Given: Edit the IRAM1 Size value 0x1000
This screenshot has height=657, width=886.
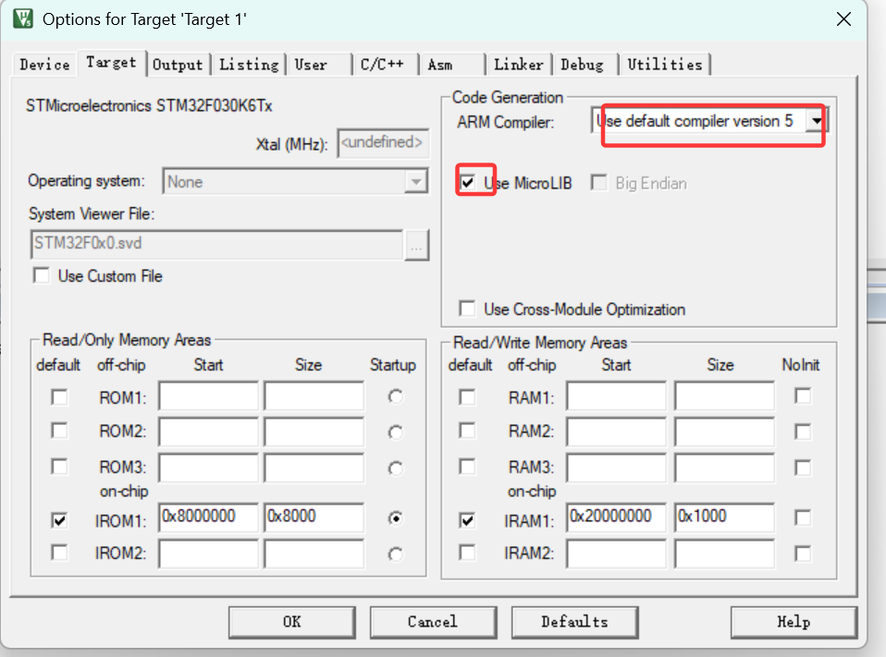Looking at the screenshot, I should click(x=724, y=517).
